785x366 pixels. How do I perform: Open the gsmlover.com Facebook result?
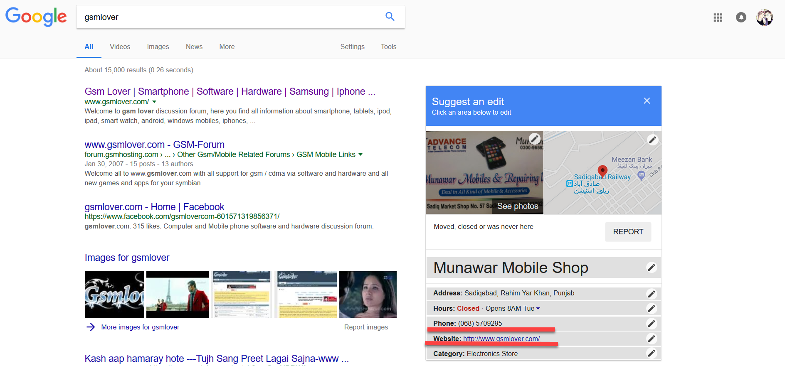[x=154, y=207]
